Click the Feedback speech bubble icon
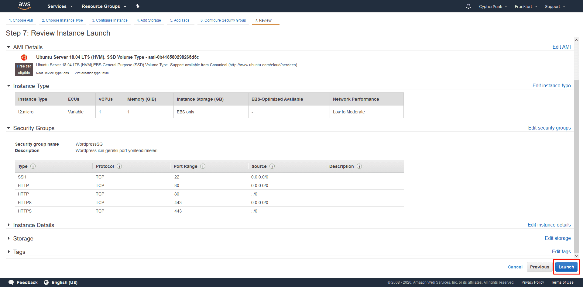The image size is (583, 287). 11,282
